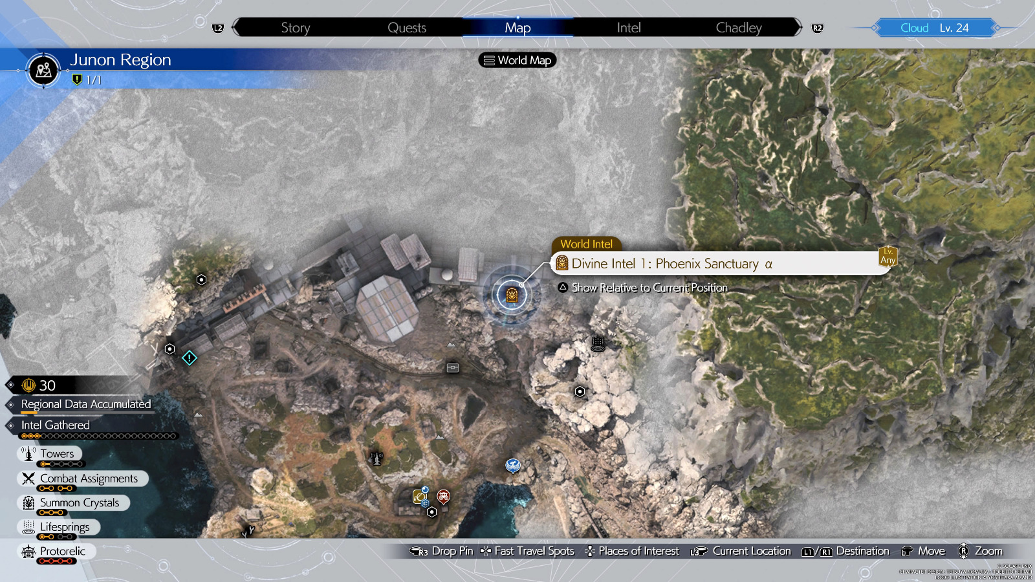Filter map by Combat Assignments
The width and height of the screenshot is (1035, 582).
[89, 479]
